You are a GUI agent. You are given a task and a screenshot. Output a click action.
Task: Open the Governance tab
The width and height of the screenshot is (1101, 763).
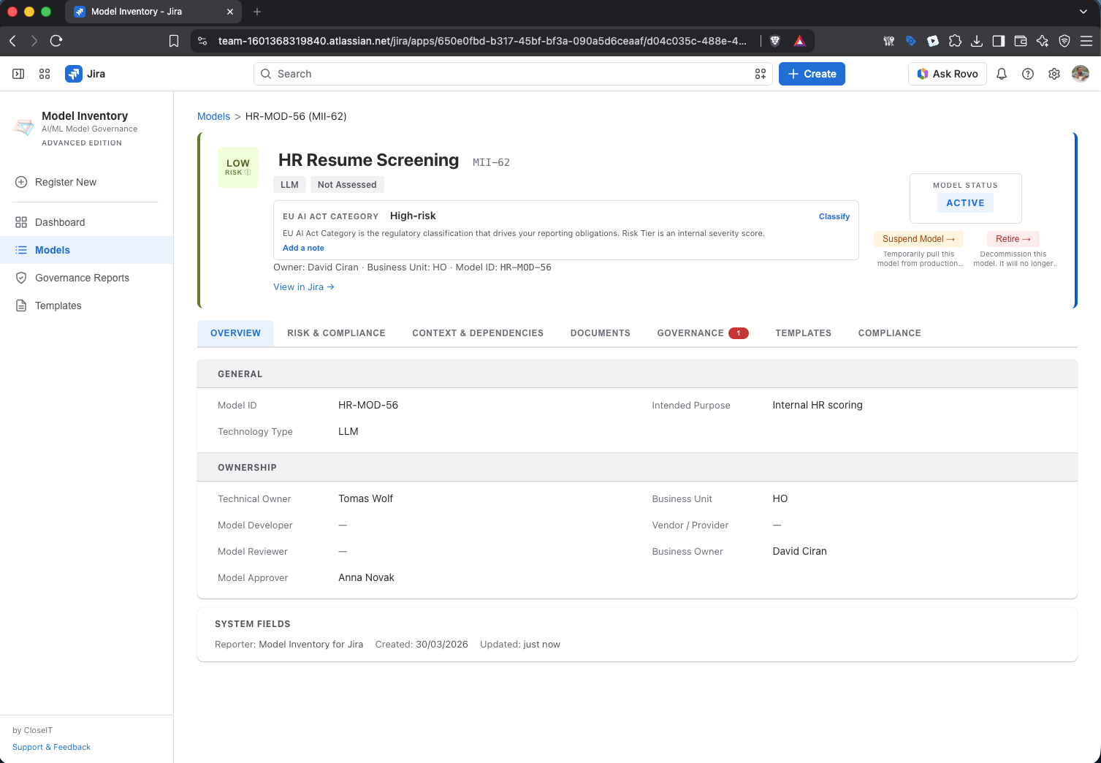(703, 333)
